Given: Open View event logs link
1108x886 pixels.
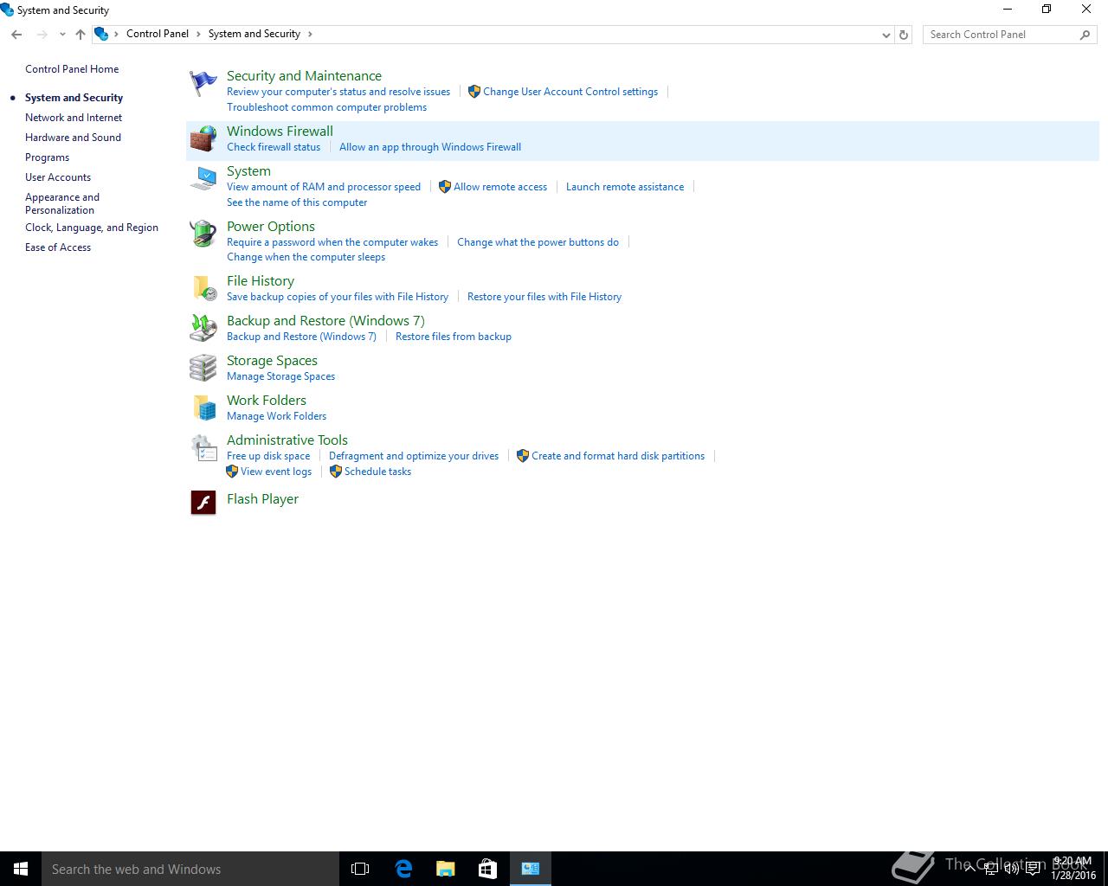Looking at the screenshot, I should coord(276,472).
